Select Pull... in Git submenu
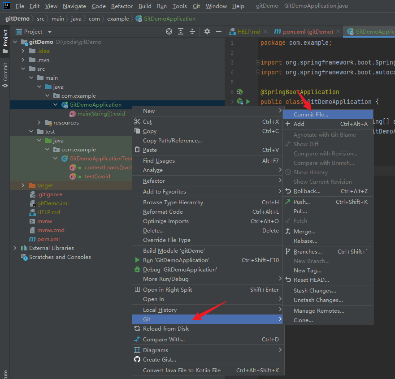This screenshot has width=395, height=379. click(328, 211)
